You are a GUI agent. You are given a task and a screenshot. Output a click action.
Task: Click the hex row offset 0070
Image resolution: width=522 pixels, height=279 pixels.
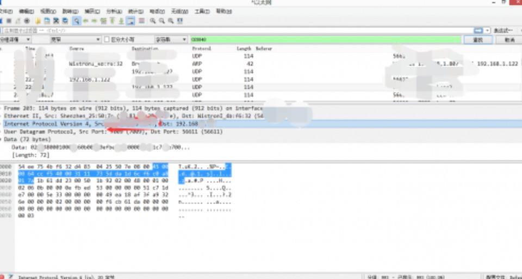pyautogui.click(x=5, y=216)
